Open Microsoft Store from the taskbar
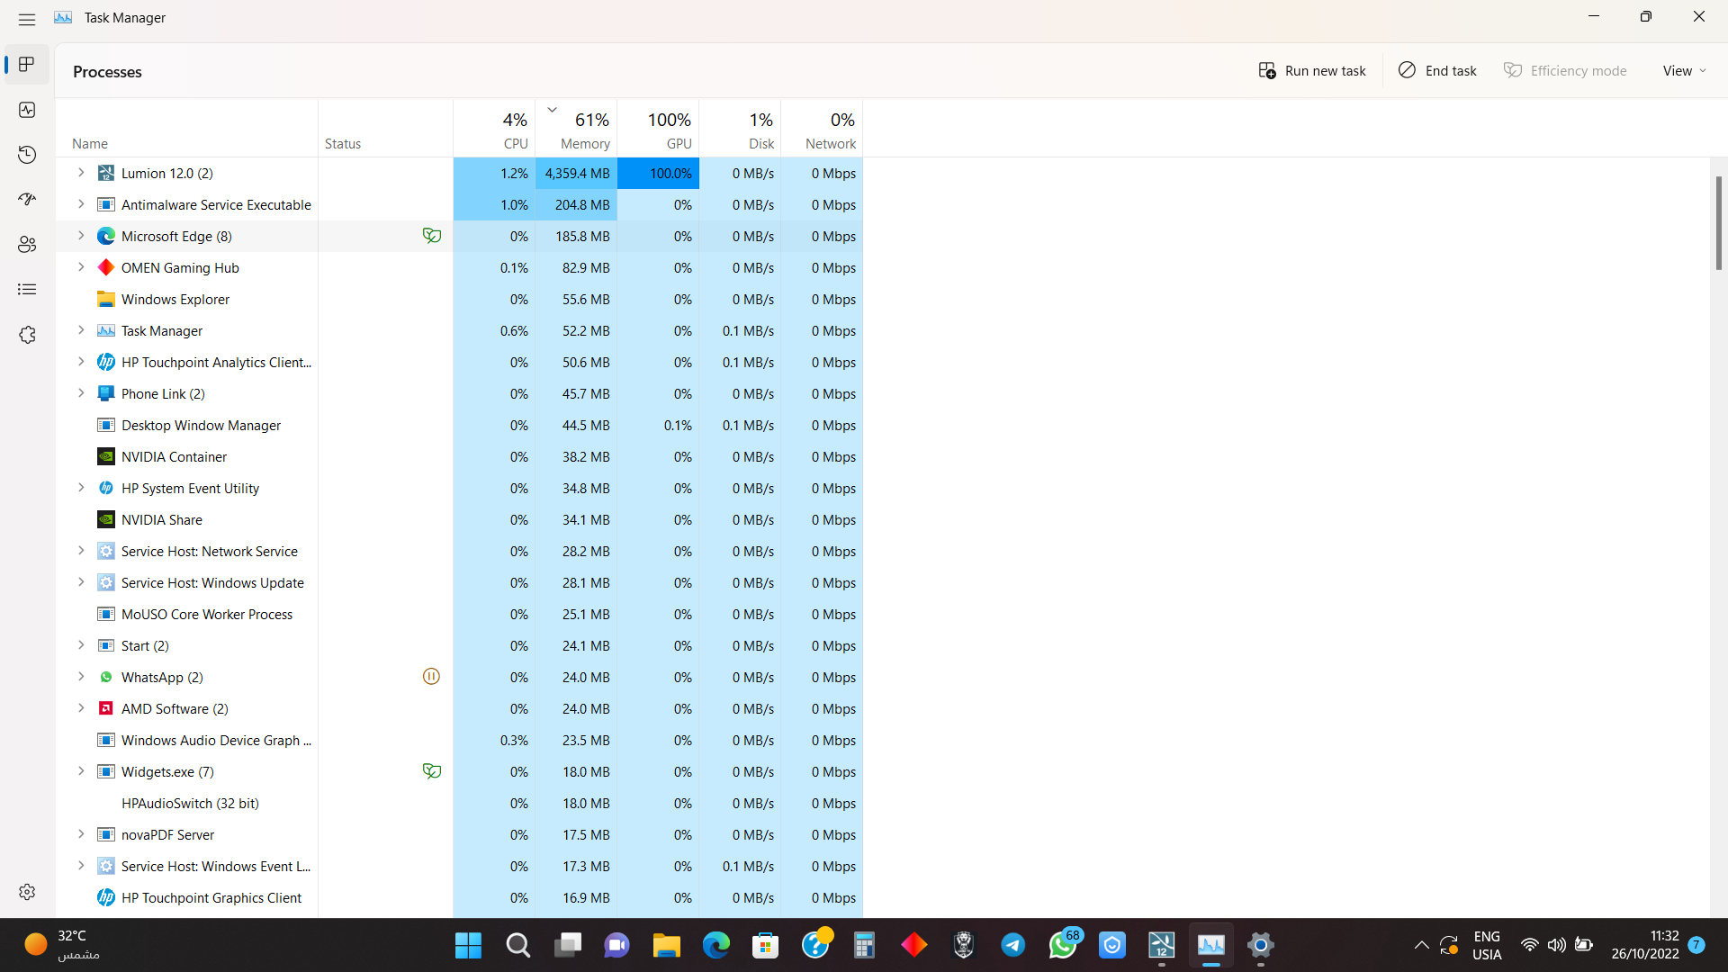This screenshot has height=972, width=1728. point(766,945)
